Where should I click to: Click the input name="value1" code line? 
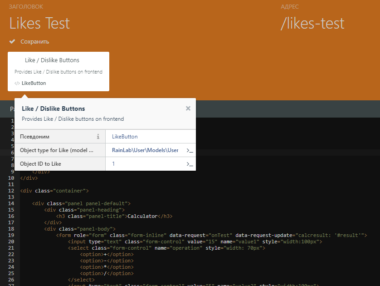[195, 242]
